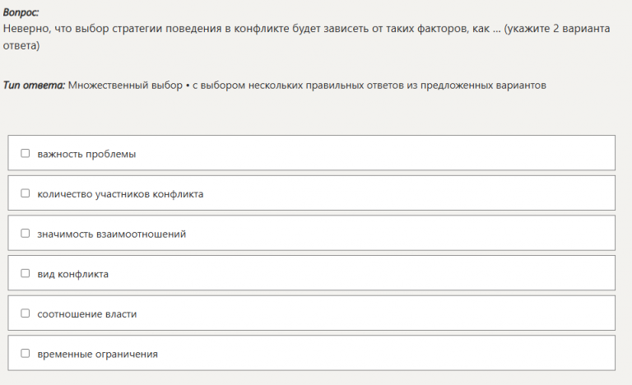Tick the 'количество участников конфликта' checkbox

tap(25, 193)
